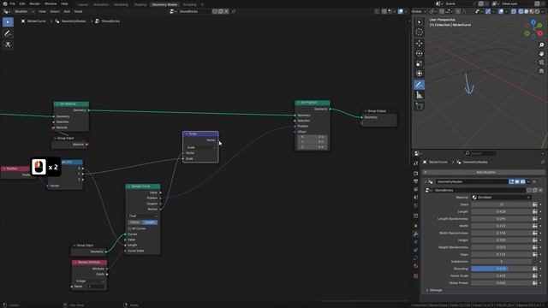This screenshot has width=548, height=308.
Task: Remove the GeometryNodes modifier
Action: coord(534,181)
